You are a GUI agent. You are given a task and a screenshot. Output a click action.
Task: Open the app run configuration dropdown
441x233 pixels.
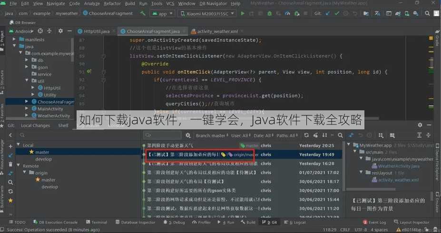[x=162, y=13]
